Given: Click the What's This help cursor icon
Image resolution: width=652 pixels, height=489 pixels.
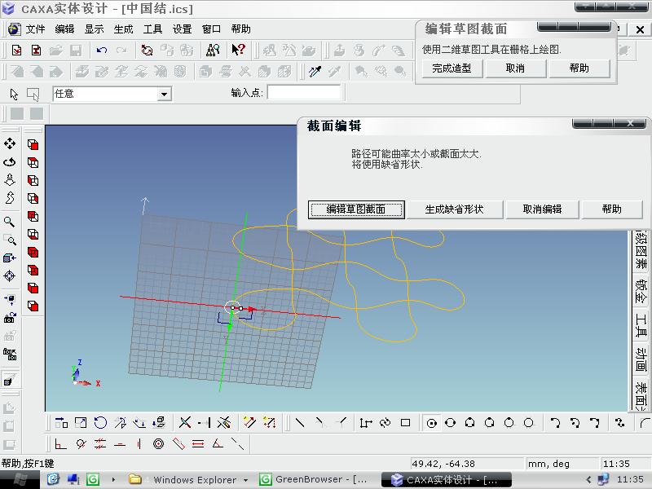Looking at the screenshot, I should (x=238, y=51).
